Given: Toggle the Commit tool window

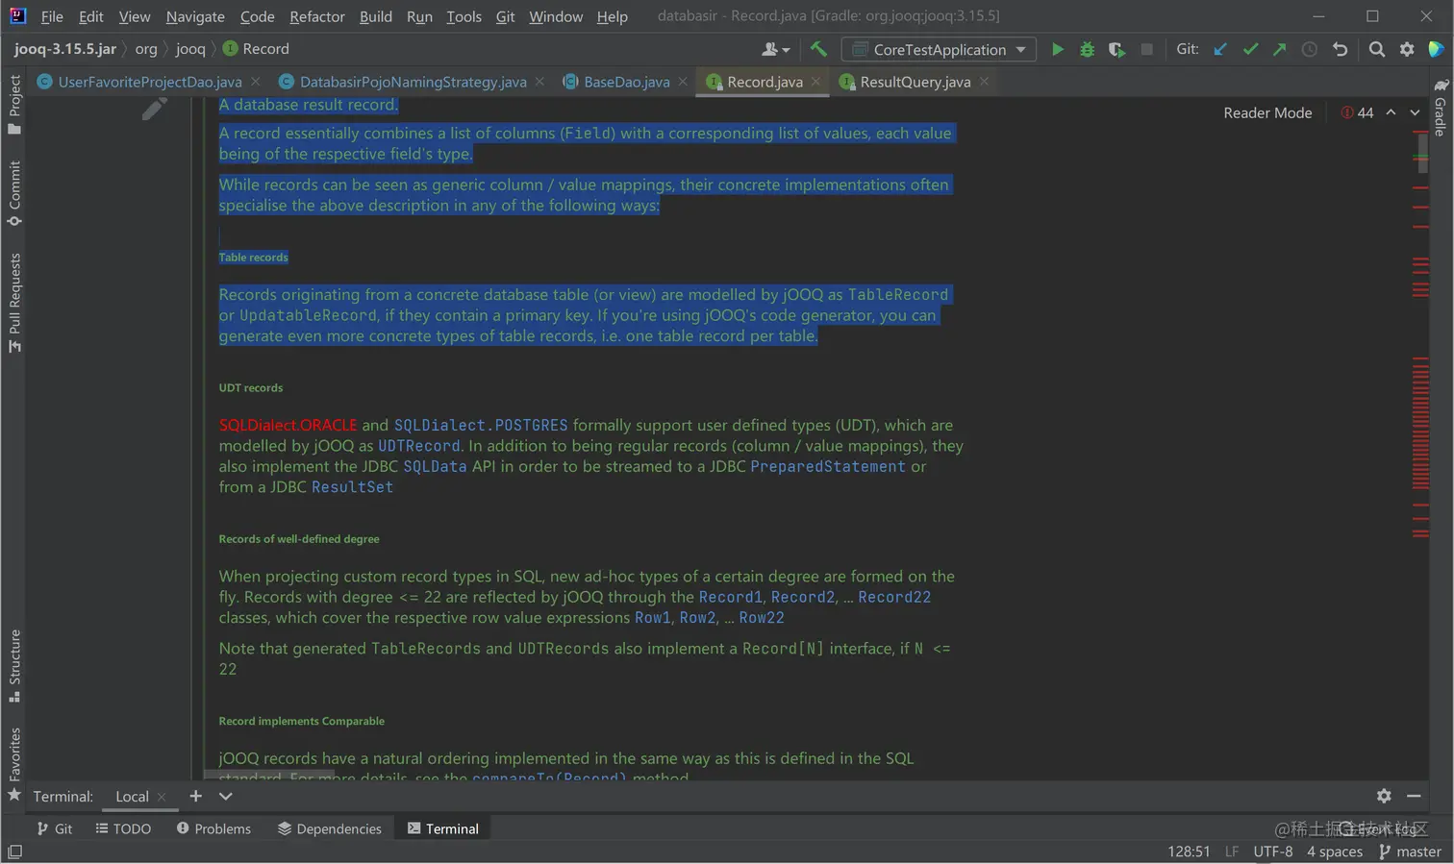Looking at the screenshot, I should coord(14,194).
